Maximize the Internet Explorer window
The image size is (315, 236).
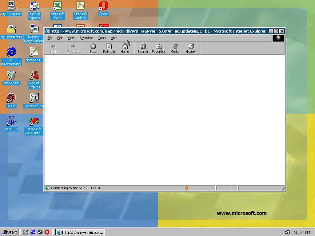[276, 31]
